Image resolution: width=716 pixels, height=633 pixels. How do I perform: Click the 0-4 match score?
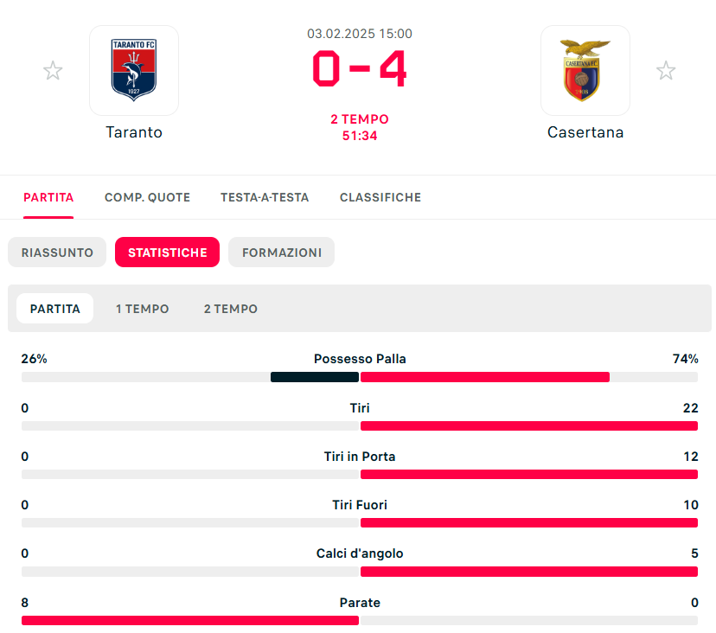(360, 68)
